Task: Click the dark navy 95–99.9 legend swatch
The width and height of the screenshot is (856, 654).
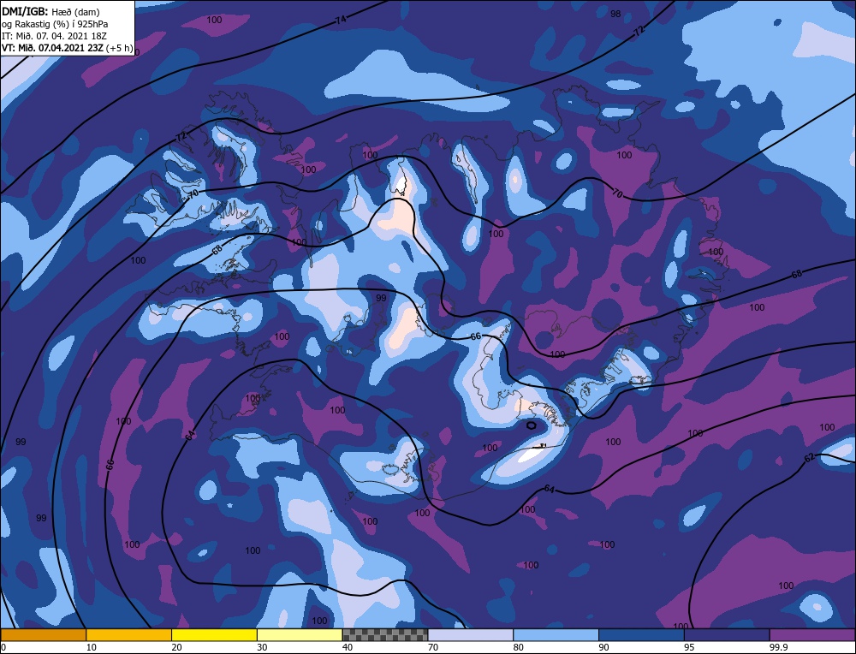Action: point(727,634)
